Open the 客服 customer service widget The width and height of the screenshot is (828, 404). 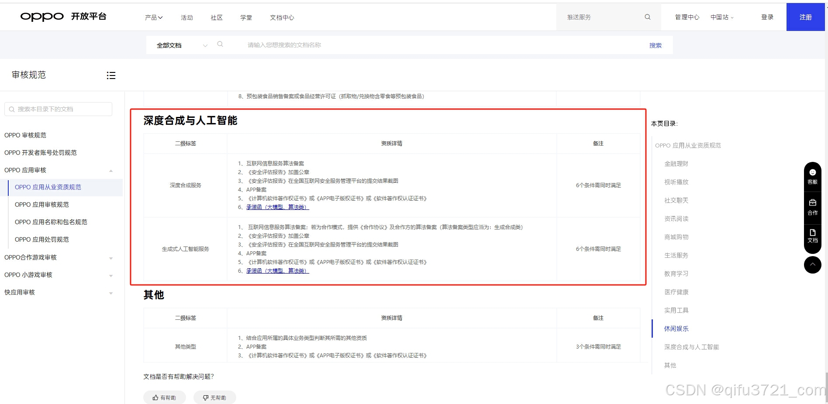tap(813, 177)
